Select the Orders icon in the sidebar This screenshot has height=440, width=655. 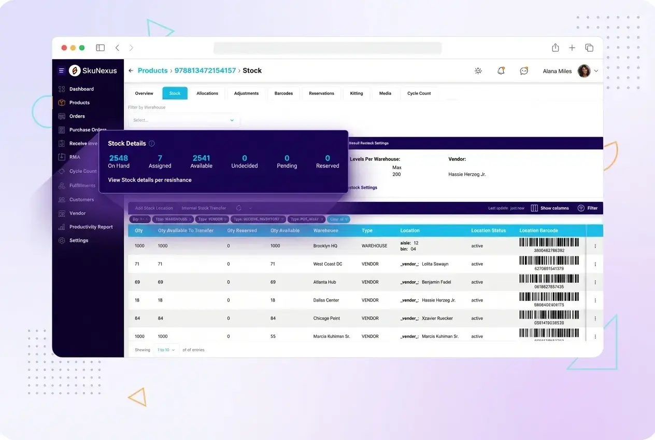click(63, 116)
